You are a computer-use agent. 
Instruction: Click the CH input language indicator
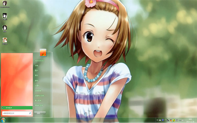(157, 120)
